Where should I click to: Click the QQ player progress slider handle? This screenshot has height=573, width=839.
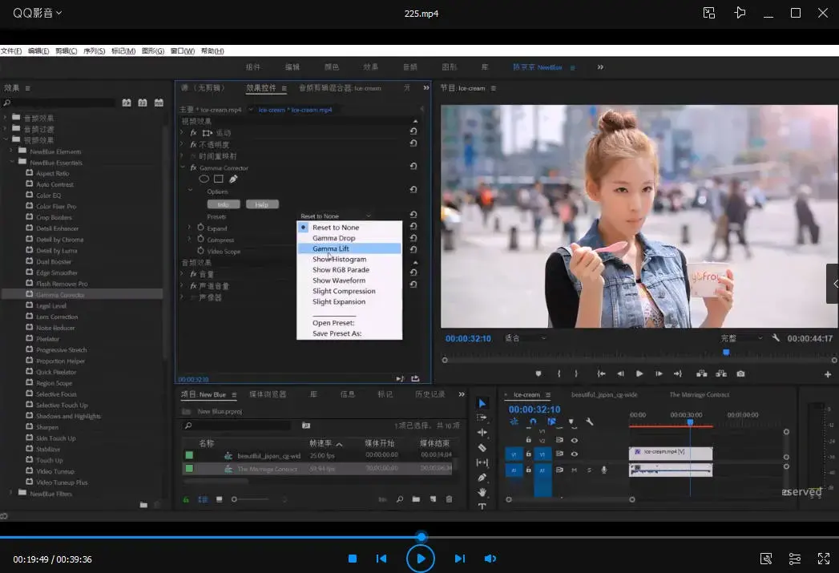click(x=422, y=537)
